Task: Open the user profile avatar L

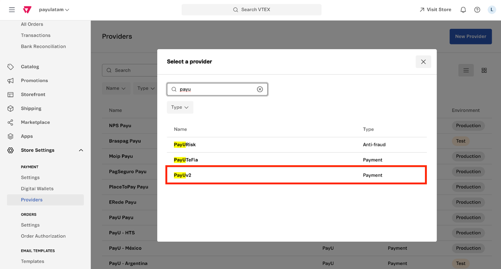Action: tap(492, 10)
